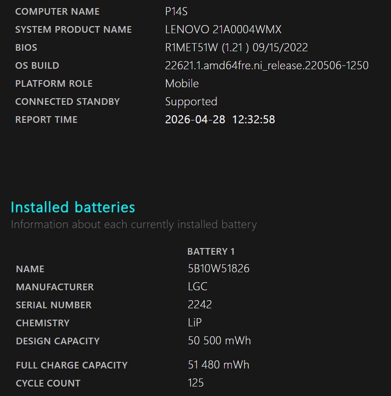Select the LENOVO 21A0004WMX product name
Viewport: 391px width, 396px height.
click(x=223, y=30)
